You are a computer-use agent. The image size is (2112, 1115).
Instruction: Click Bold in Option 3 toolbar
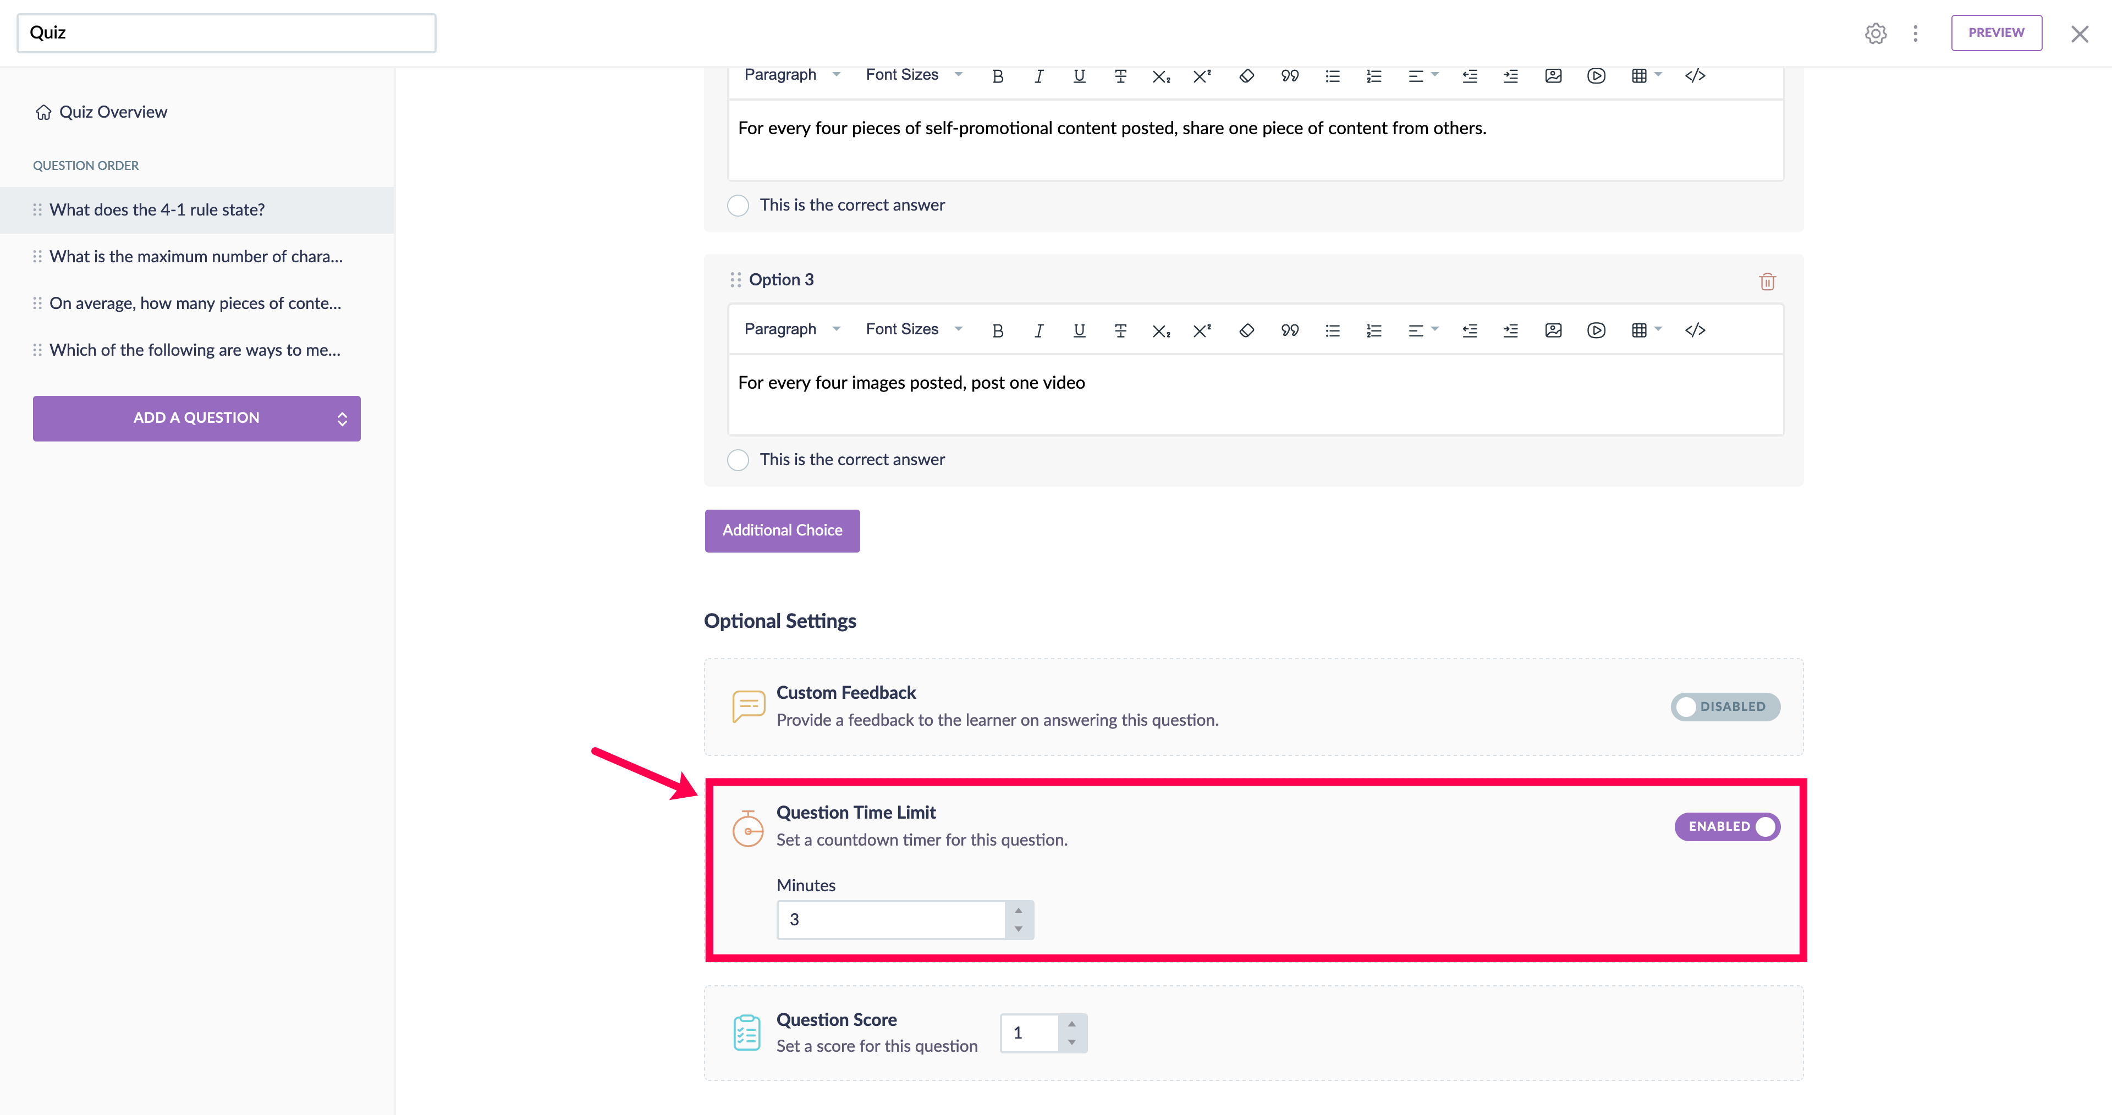998,330
